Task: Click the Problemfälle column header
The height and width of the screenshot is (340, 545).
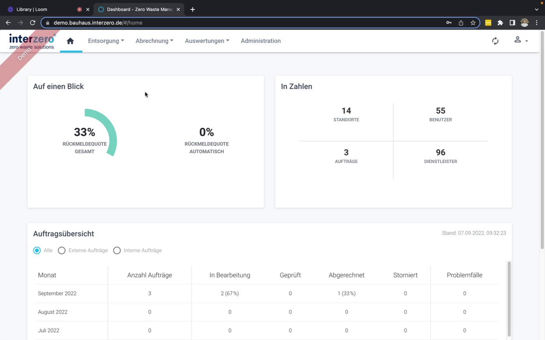Action: [x=465, y=275]
